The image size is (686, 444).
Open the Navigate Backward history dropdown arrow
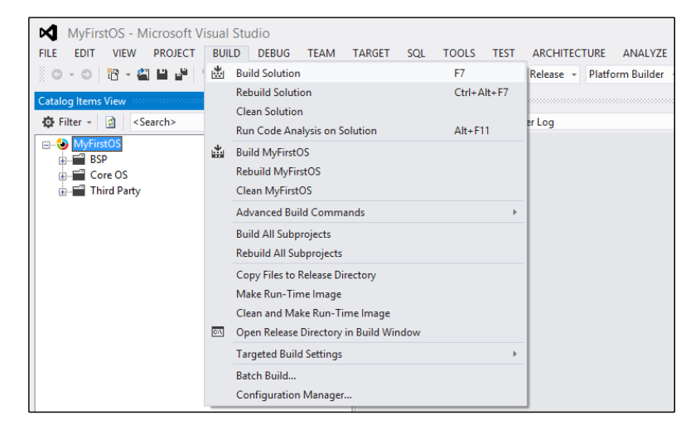[72, 75]
